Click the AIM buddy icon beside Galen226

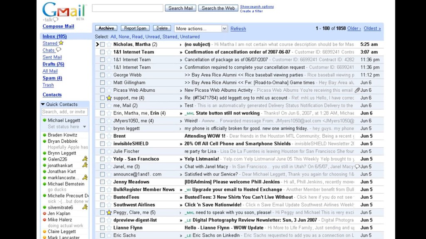pyautogui.click(x=85, y=159)
